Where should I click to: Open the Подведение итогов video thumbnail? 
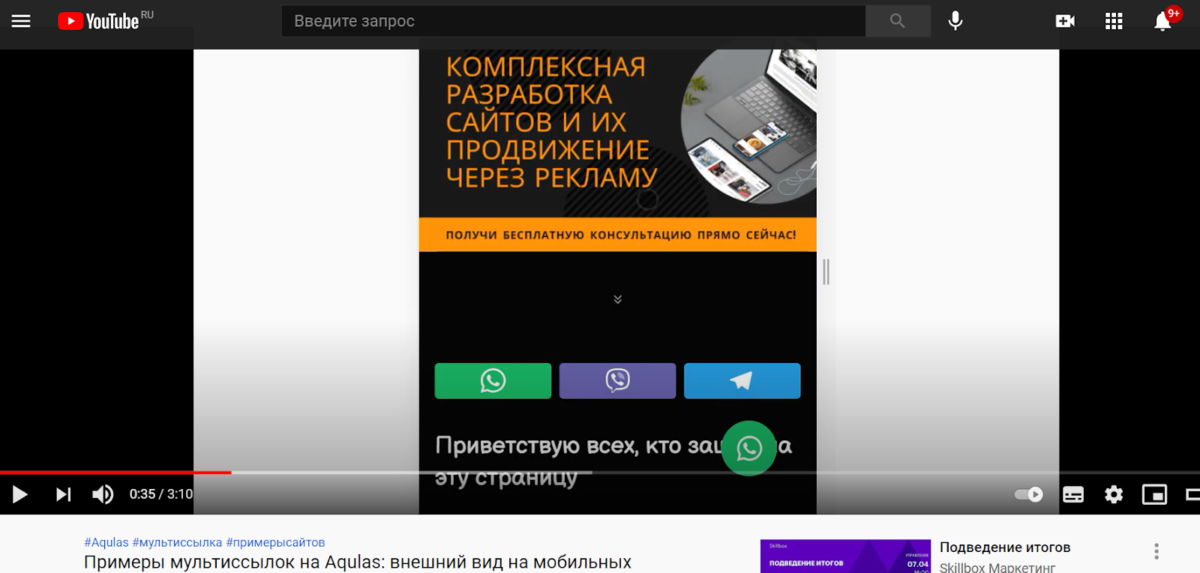click(x=845, y=556)
